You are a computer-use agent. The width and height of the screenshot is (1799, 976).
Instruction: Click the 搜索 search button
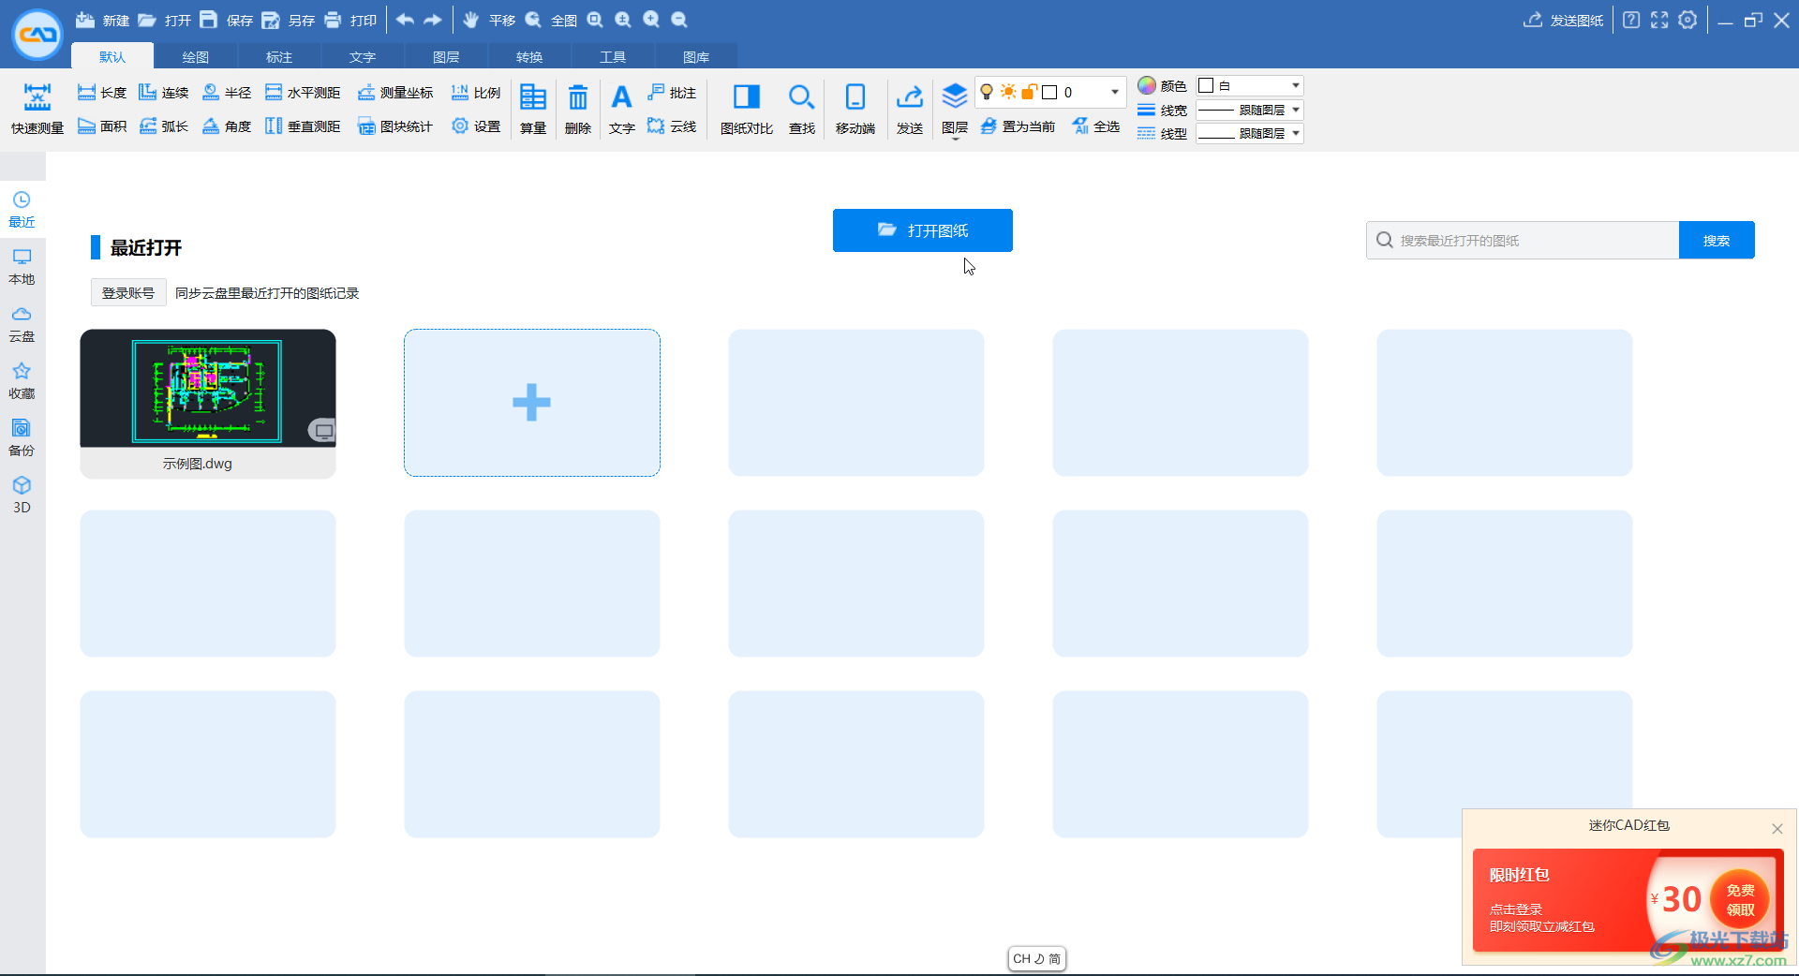(1717, 241)
